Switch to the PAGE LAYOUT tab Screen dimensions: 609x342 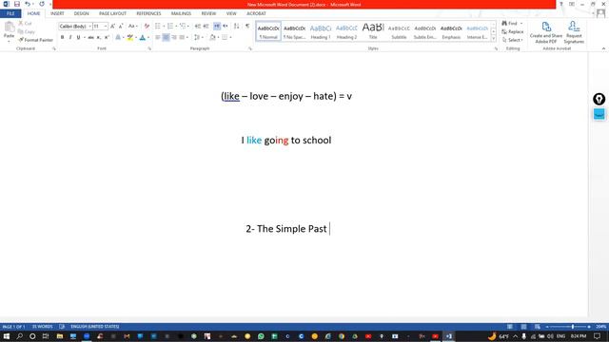pyautogui.click(x=112, y=13)
